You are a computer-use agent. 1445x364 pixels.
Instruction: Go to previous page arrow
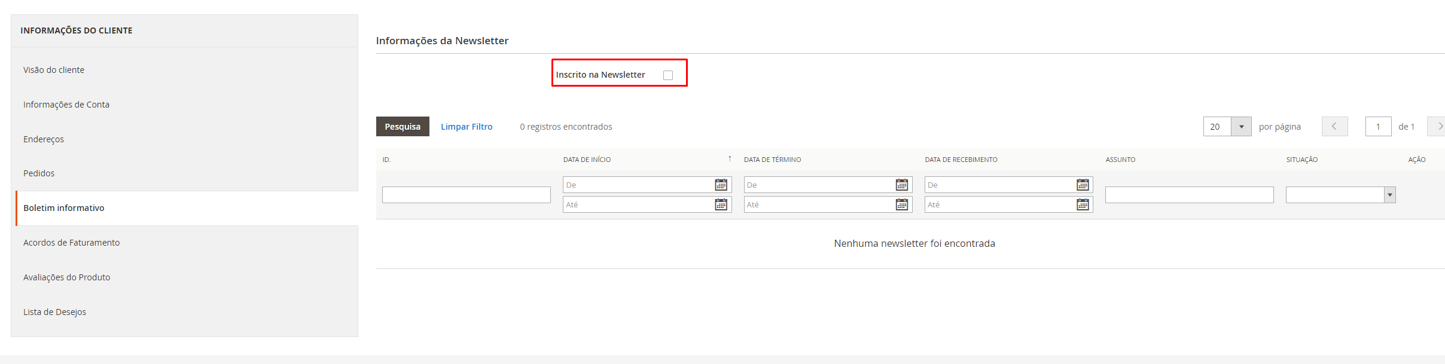click(1334, 126)
